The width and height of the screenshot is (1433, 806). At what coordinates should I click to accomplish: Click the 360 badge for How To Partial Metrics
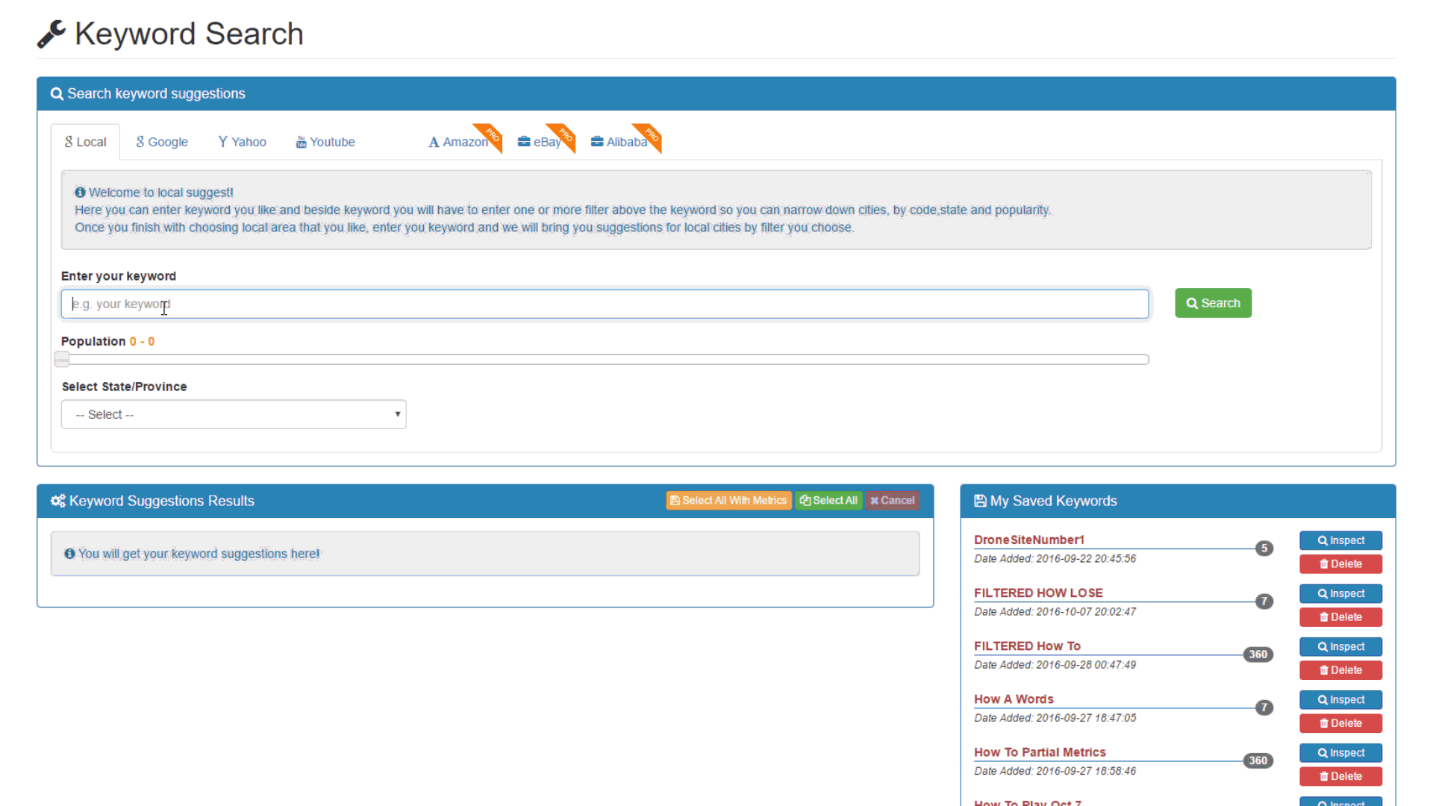tap(1258, 760)
